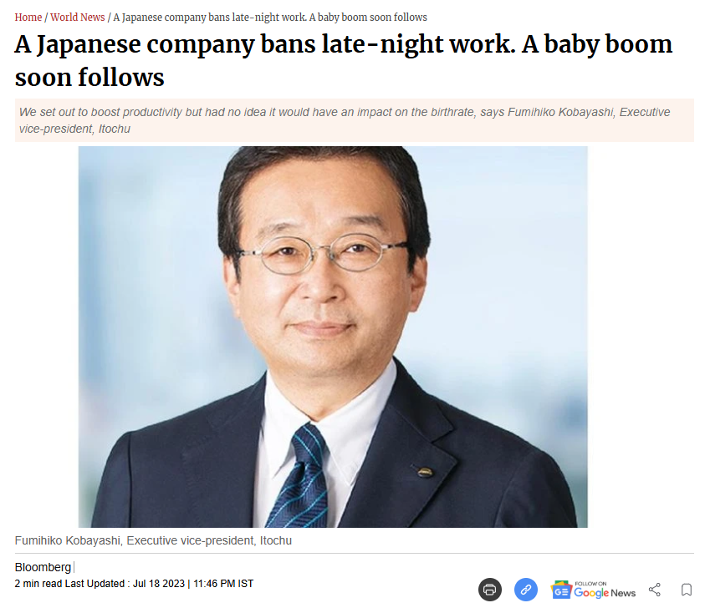Viewport: 705px width, 608px height.
Task: Click the Google News colorful logo icon
Action: click(x=561, y=590)
